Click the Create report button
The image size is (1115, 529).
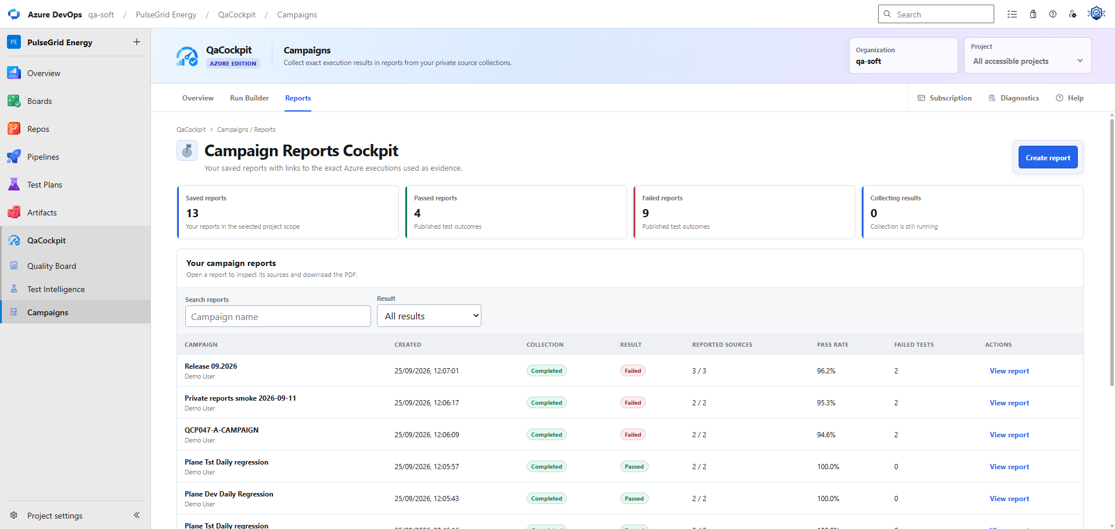click(1048, 157)
